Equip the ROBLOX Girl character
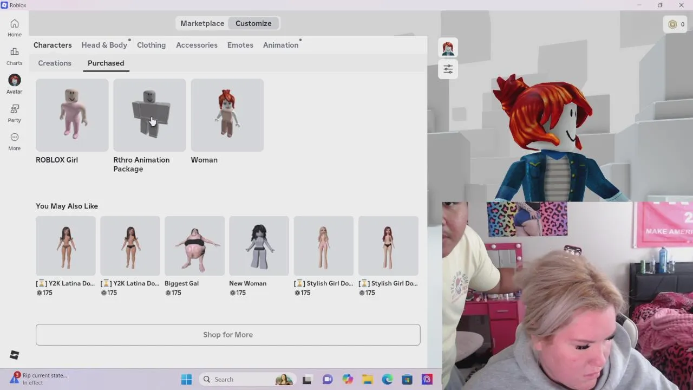 point(72,115)
